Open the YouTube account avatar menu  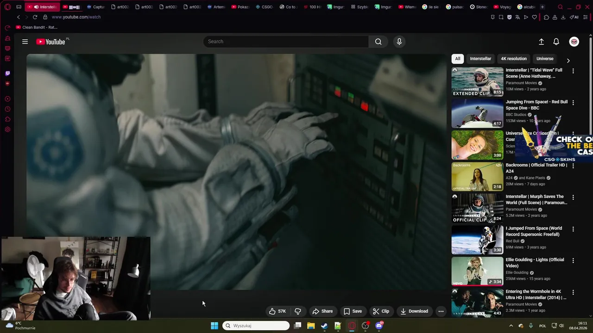pos(574,42)
